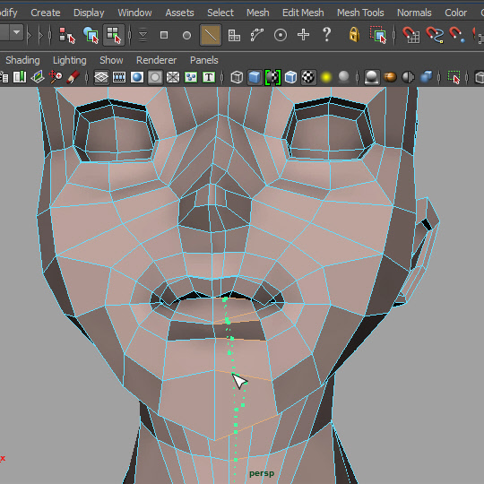Viewport: 484px width, 484px height.
Task: Enable snap to grids magnet icon
Action: pyautogui.click(x=411, y=35)
